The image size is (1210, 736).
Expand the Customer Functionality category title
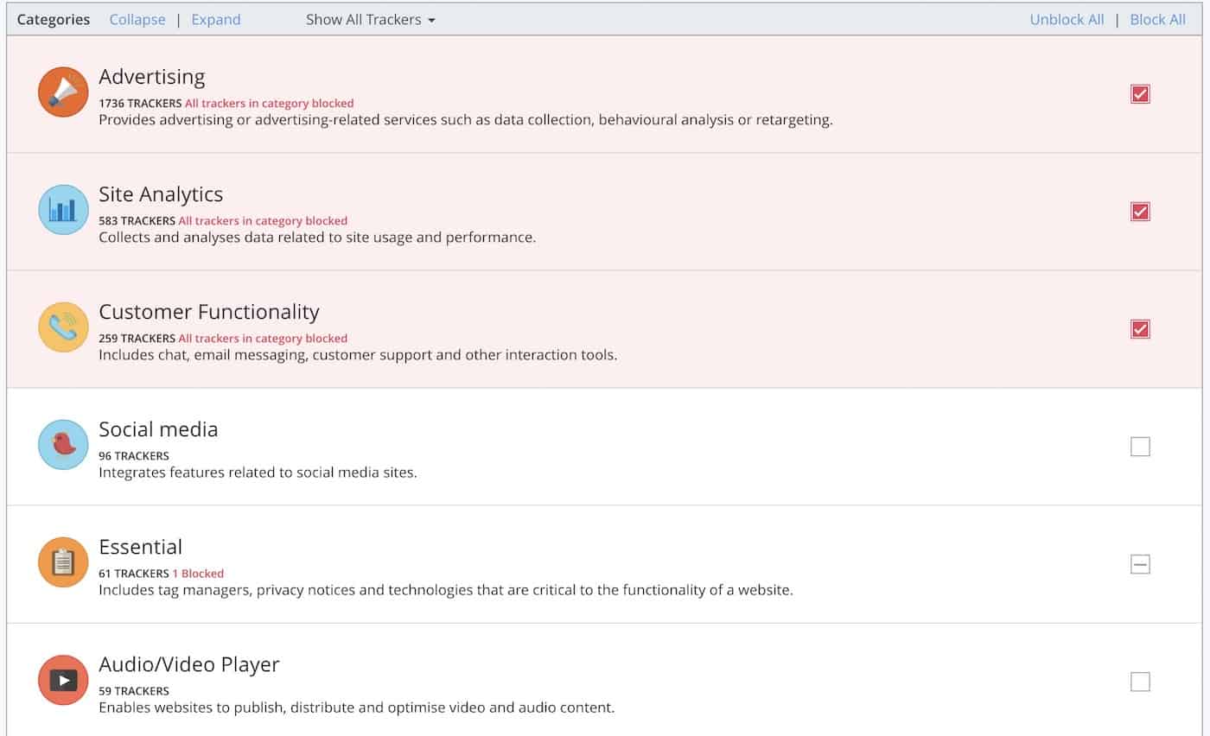point(209,312)
